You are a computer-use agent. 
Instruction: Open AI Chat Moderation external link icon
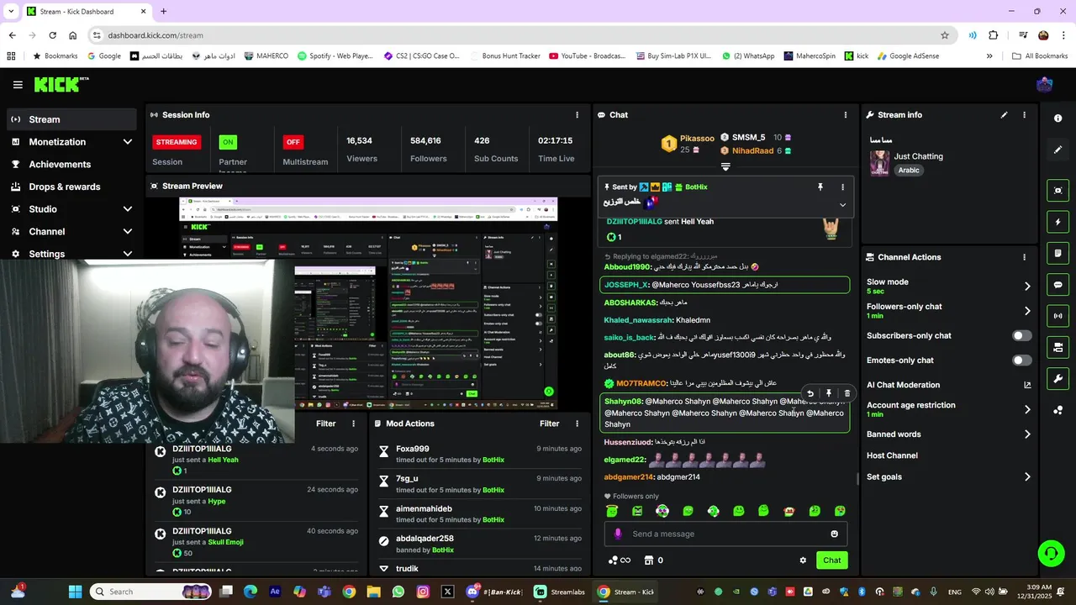(x=1027, y=385)
